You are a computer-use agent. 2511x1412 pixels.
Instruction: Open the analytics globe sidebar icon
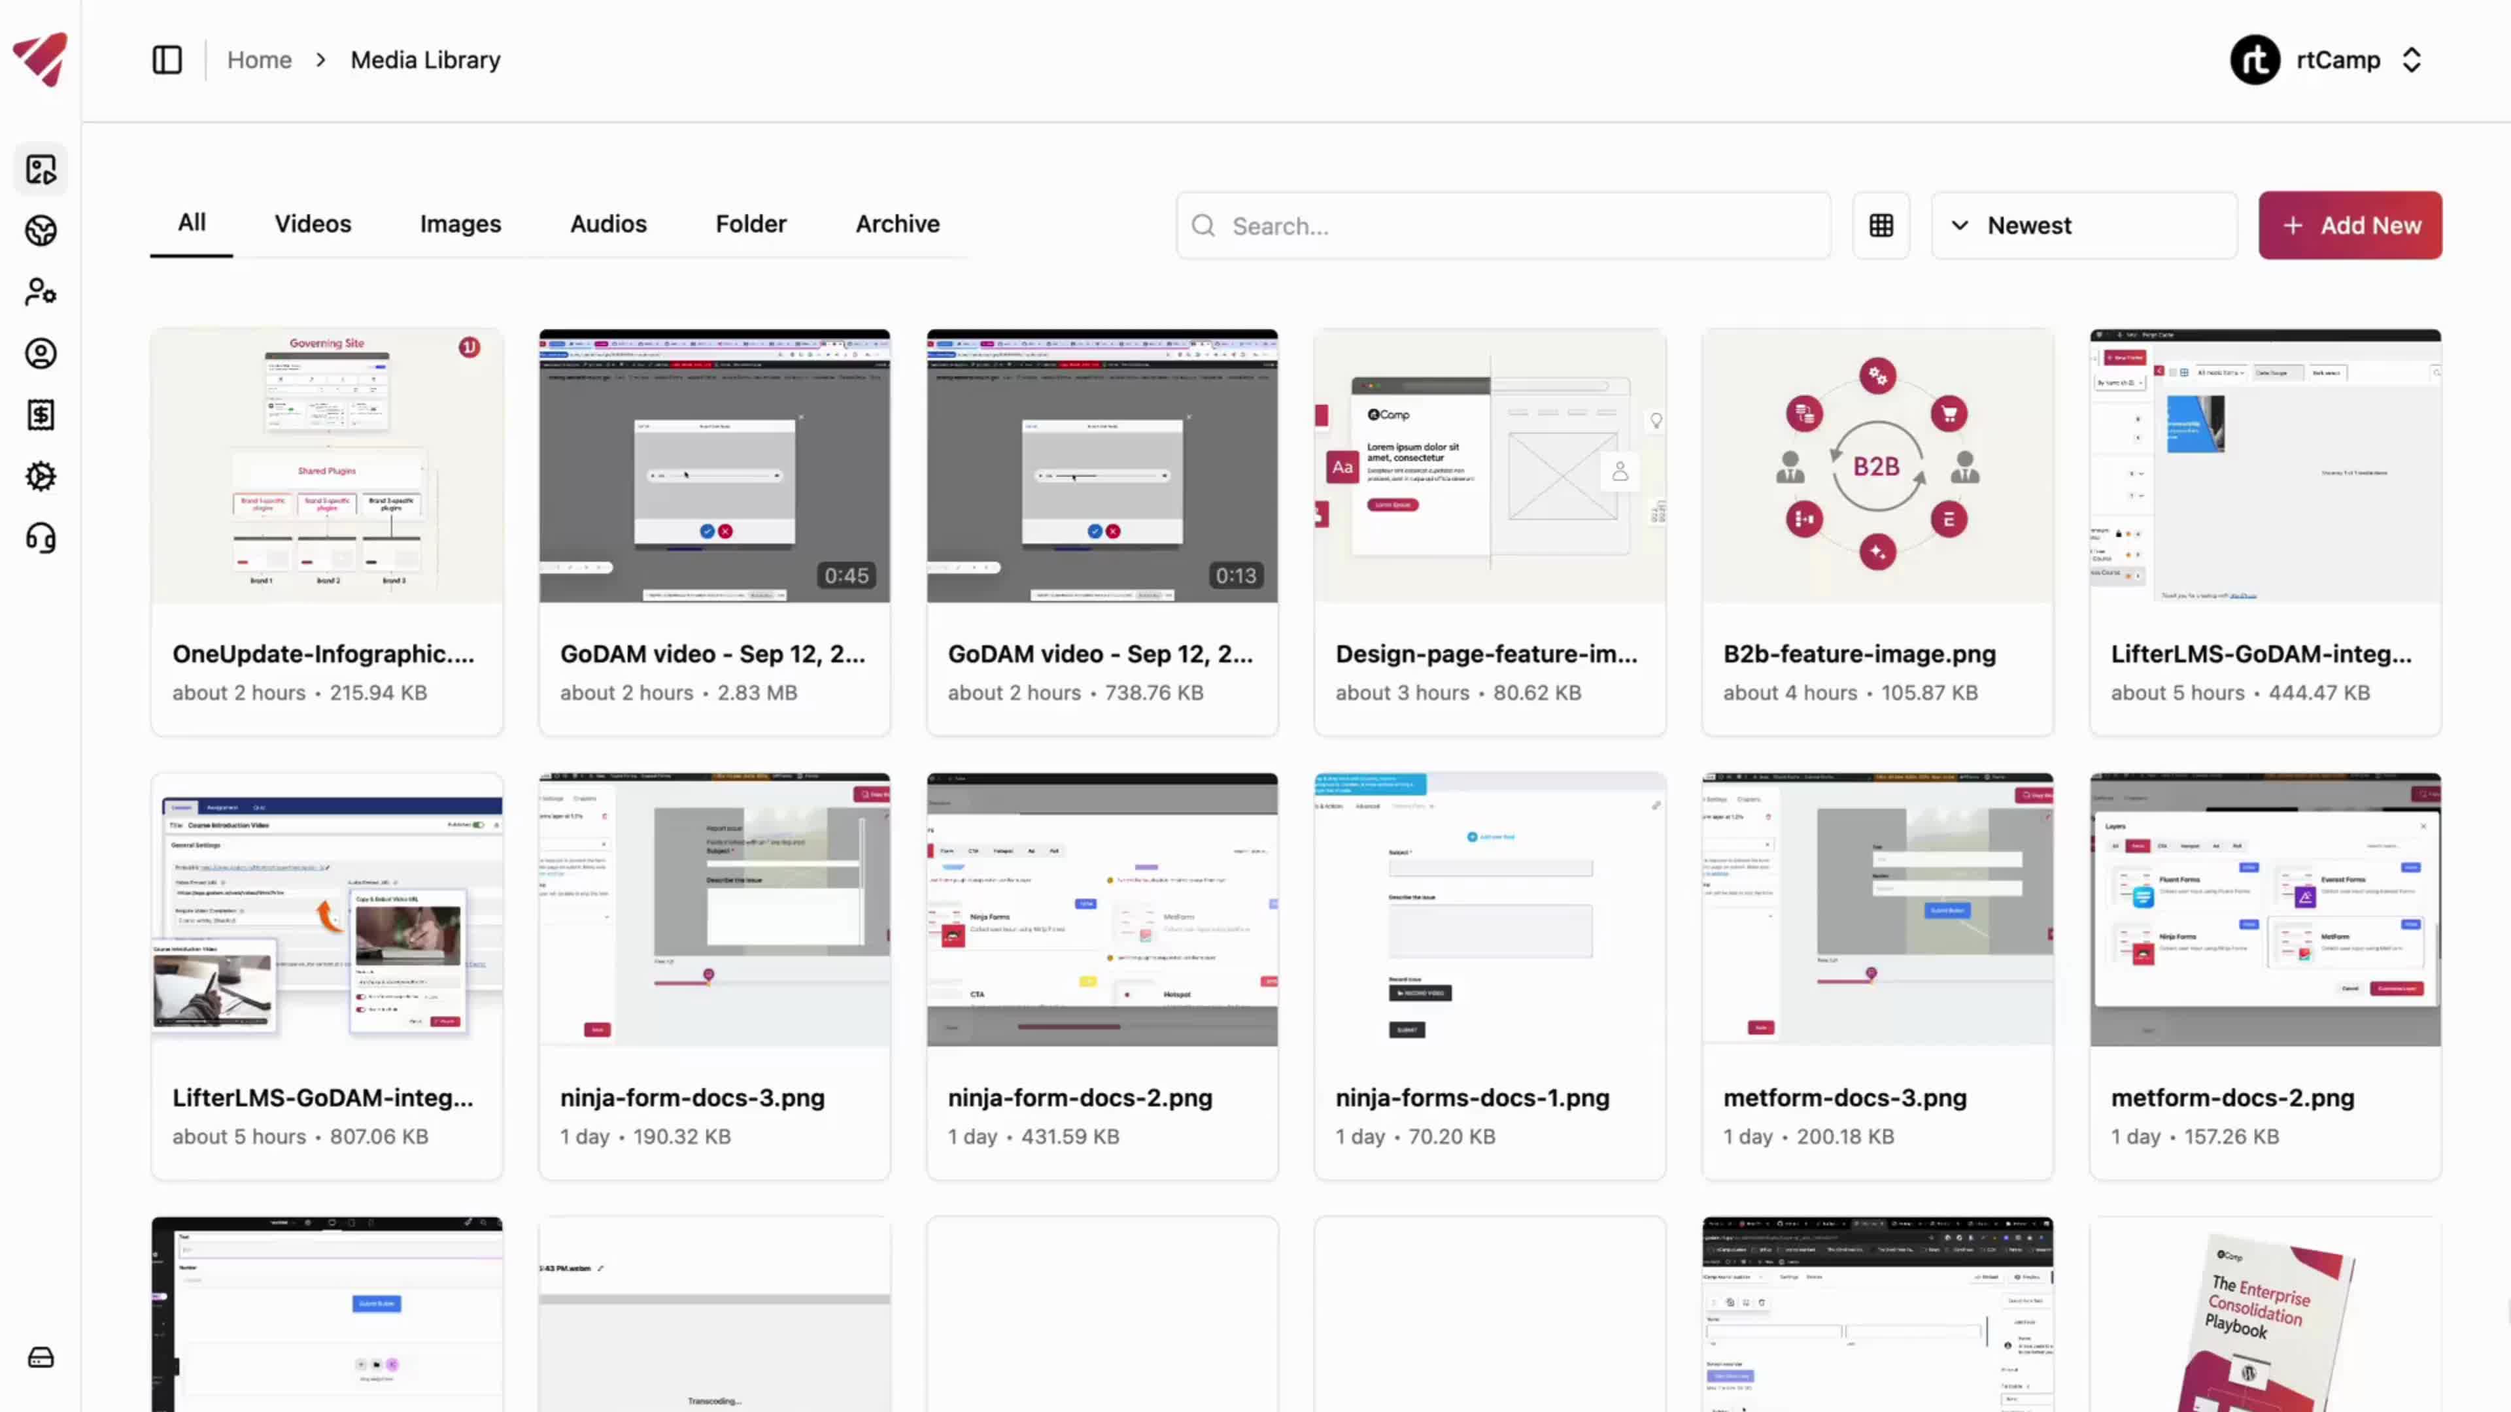41,231
